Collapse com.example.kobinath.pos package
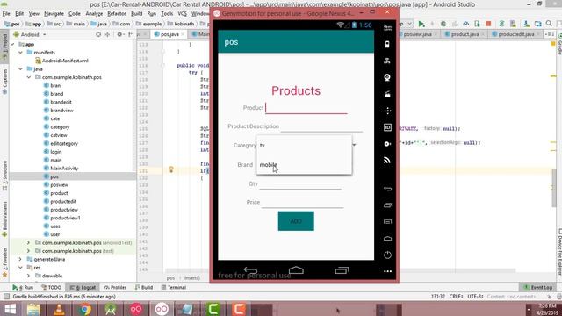This screenshot has height=316, width=562. pos(29,77)
